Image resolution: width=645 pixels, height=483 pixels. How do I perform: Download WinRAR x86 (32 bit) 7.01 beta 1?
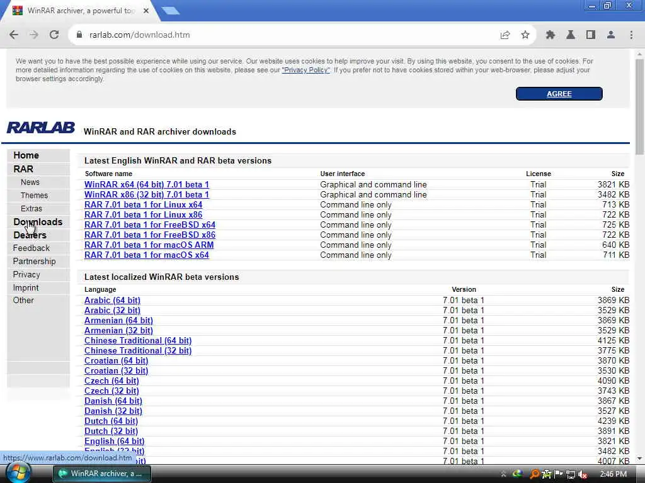tap(146, 195)
